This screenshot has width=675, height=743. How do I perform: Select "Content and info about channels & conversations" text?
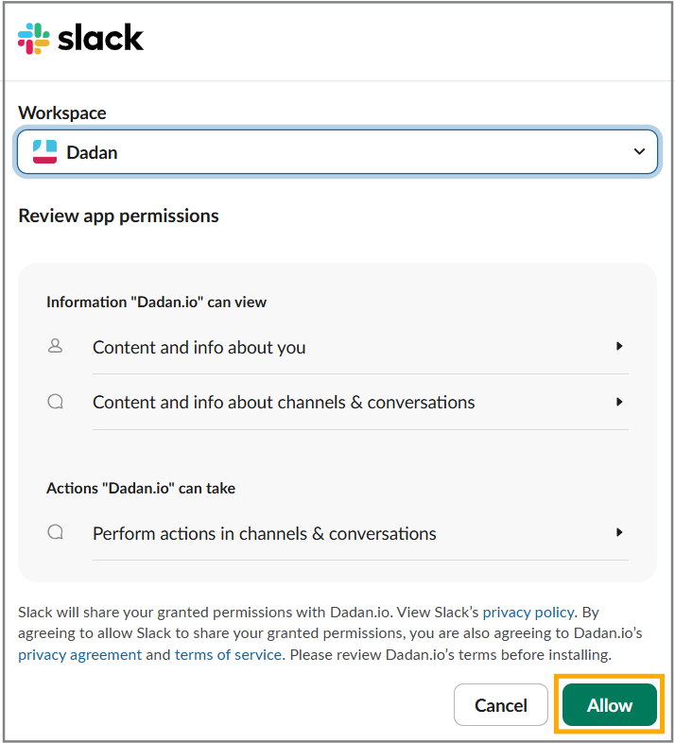tap(284, 403)
